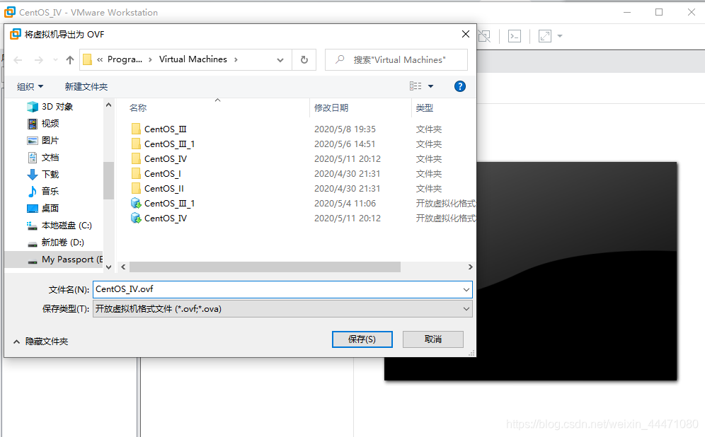This screenshot has width=705, height=437.
Task: Open VMware console view toolbar icon
Action: click(x=515, y=36)
